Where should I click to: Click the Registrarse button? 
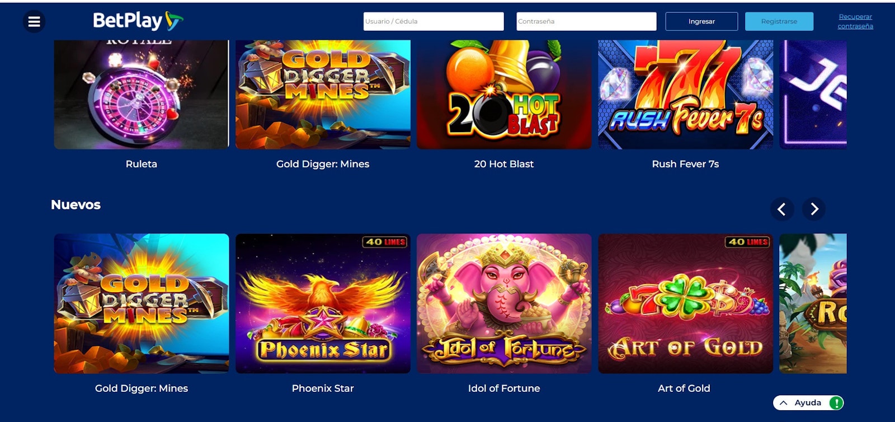pos(779,21)
